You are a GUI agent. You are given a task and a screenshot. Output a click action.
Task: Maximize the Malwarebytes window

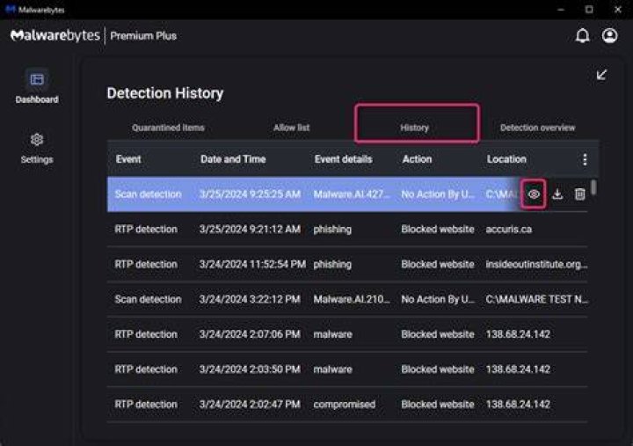(x=589, y=10)
